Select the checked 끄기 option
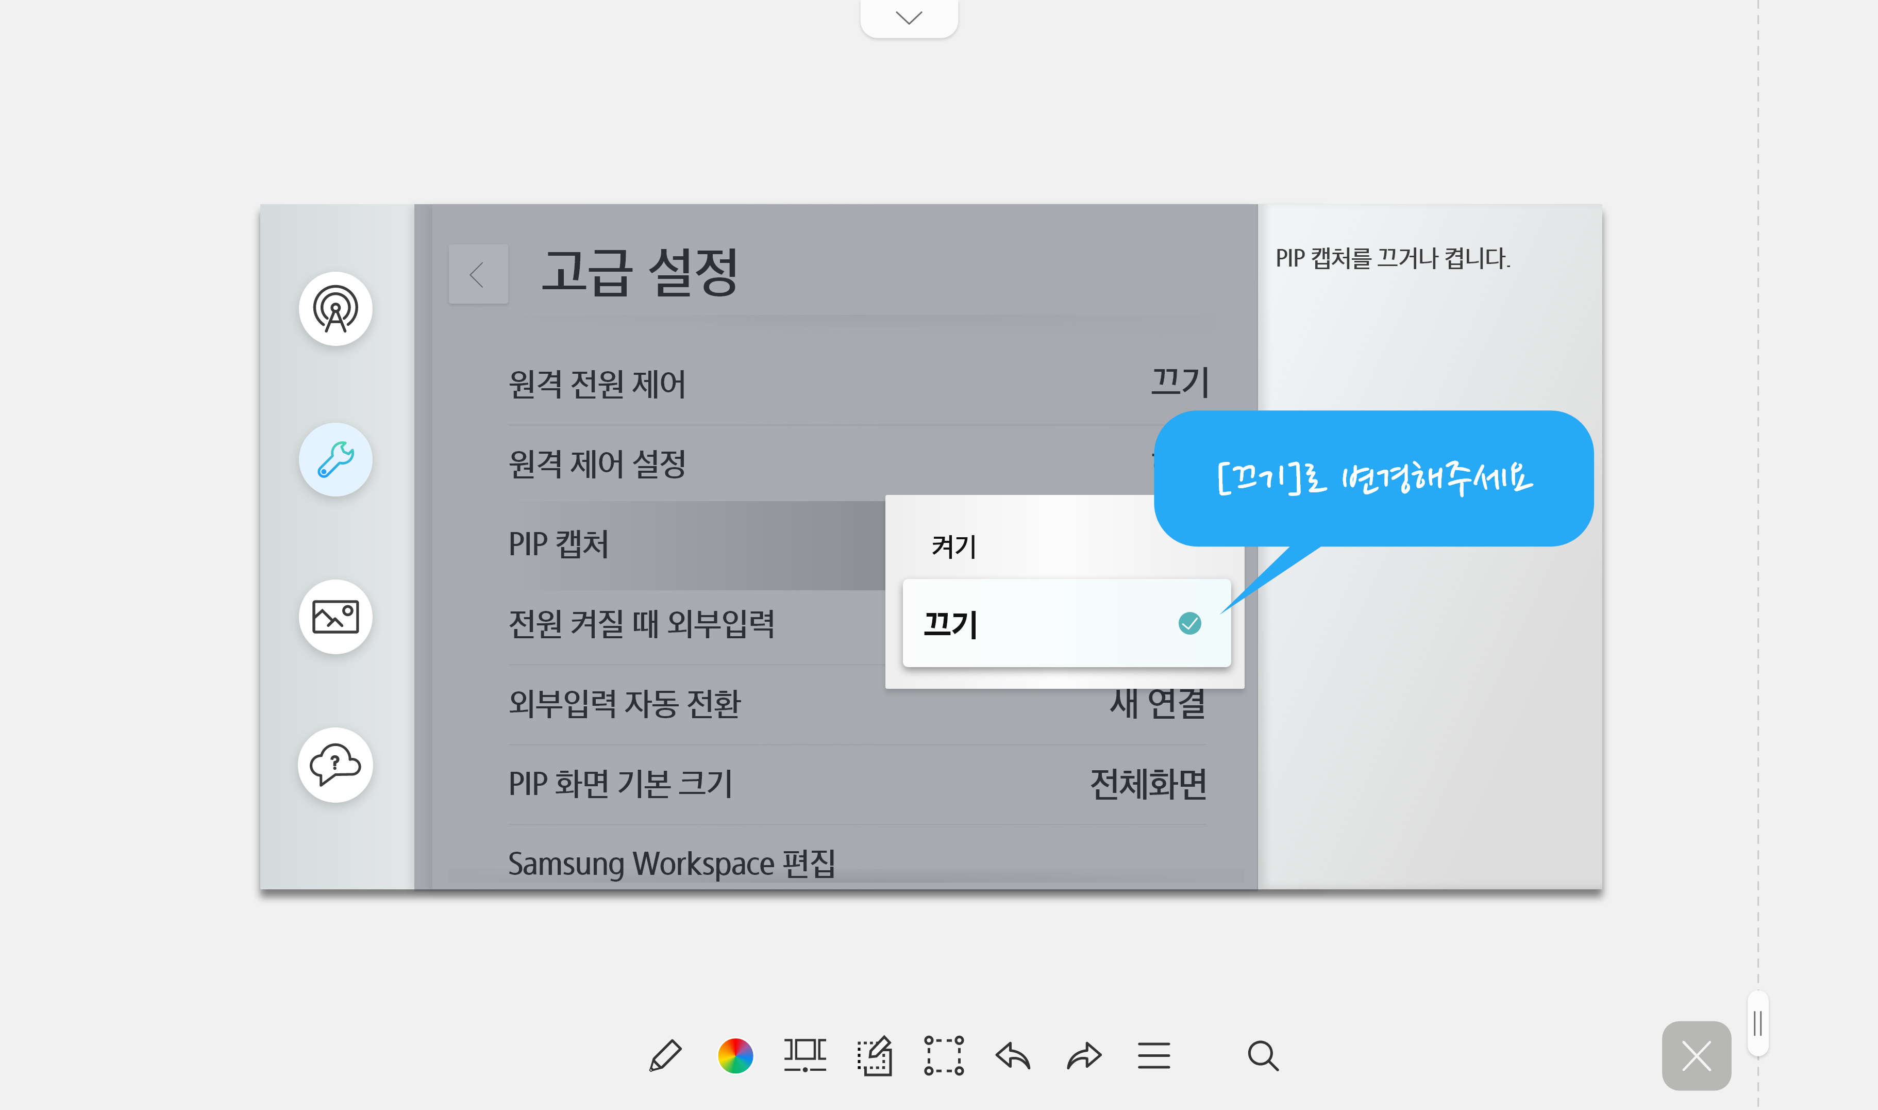This screenshot has width=1878, height=1110. pyautogui.click(x=1067, y=623)
